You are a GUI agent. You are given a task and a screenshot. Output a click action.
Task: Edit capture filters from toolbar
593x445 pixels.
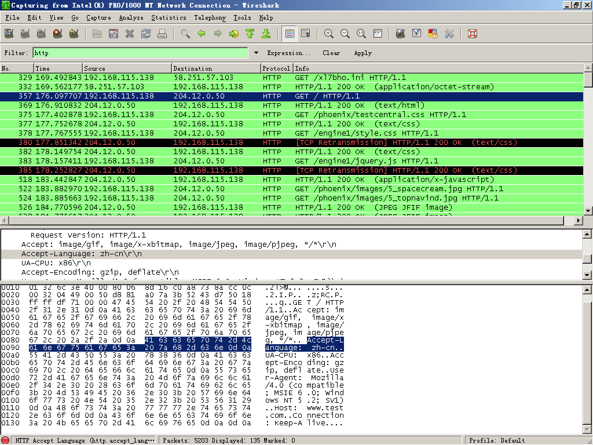coord(401,34)
